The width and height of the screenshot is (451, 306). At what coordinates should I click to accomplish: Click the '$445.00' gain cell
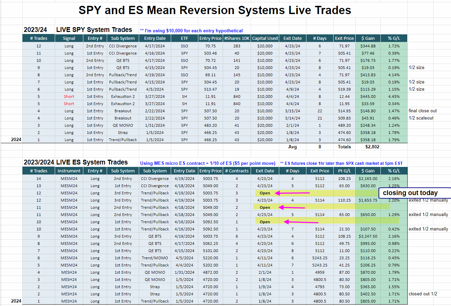click(x=368, y=97)
